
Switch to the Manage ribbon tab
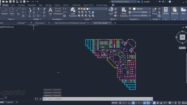click(x=49, y=5)
